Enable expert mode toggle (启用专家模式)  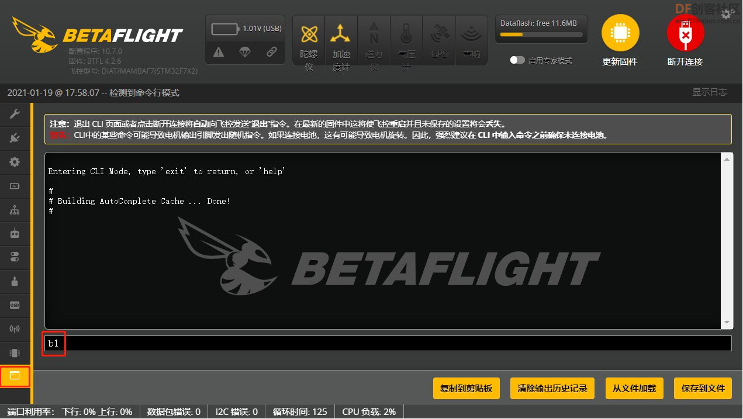click(517, 60)
